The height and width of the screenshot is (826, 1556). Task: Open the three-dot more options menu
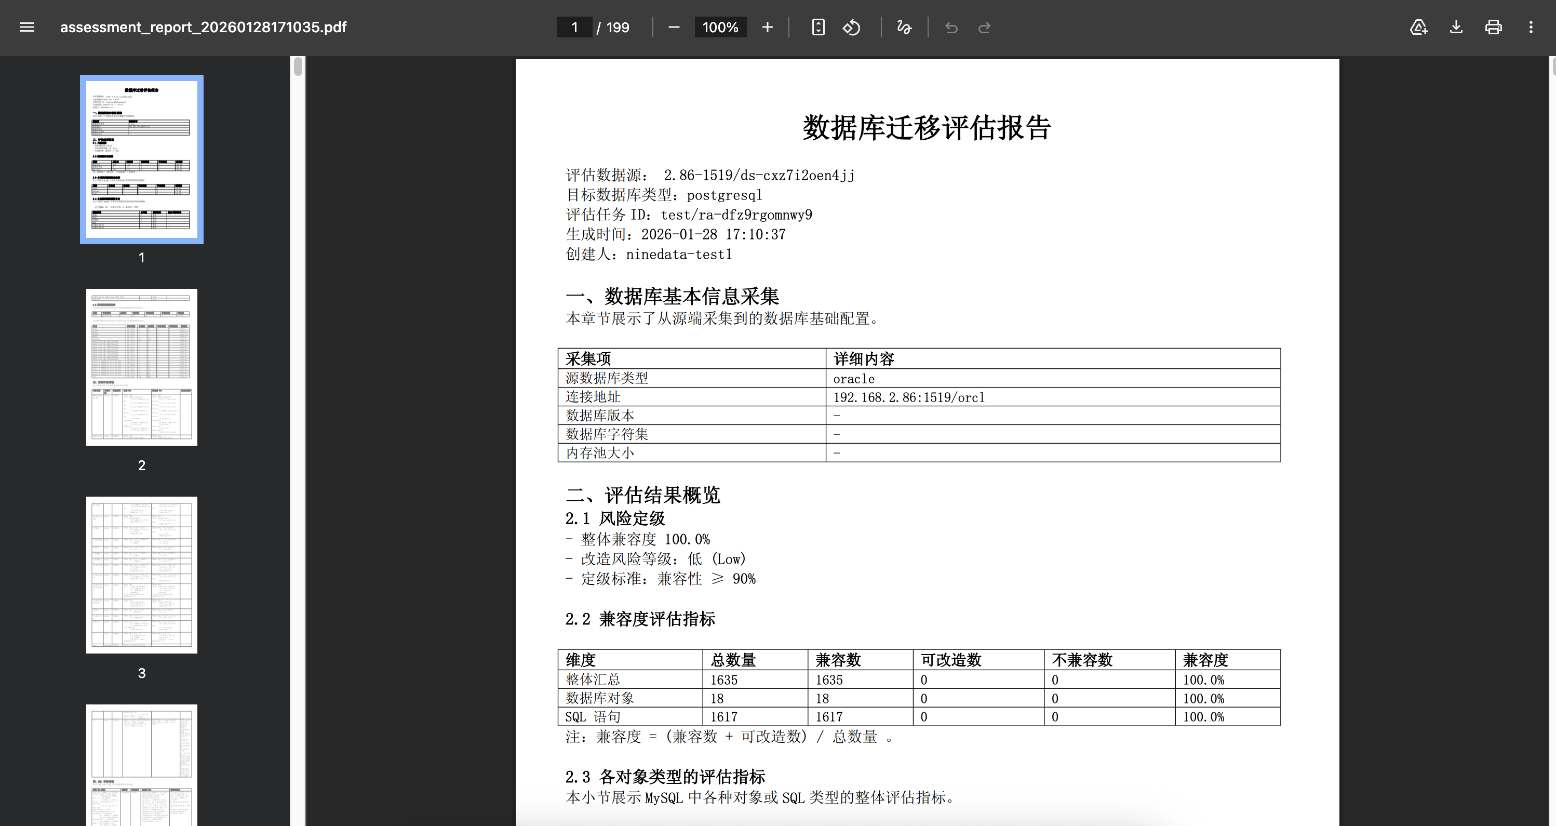click(1531, 27)
